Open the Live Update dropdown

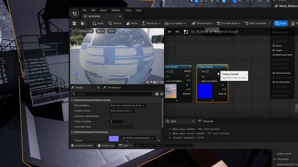point(175,23)
